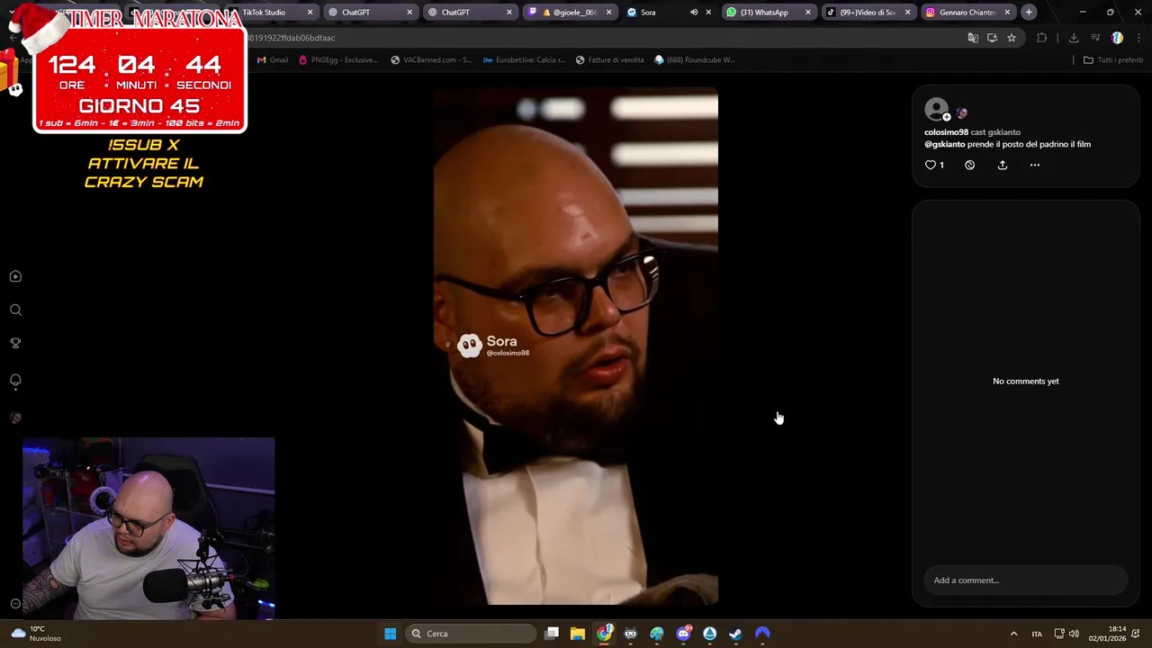Click the address bar URL
The image size is (1152, 648).
[290, 38]
